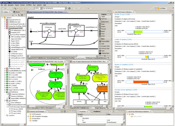
Task: Click Number of users KPI evaluation bar
Action: point(144,32)
